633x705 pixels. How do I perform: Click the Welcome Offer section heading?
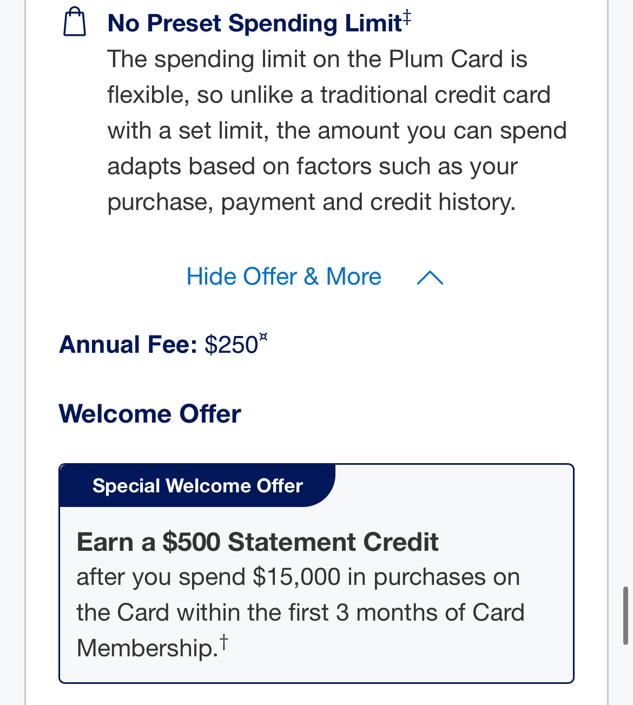(150, 414)
